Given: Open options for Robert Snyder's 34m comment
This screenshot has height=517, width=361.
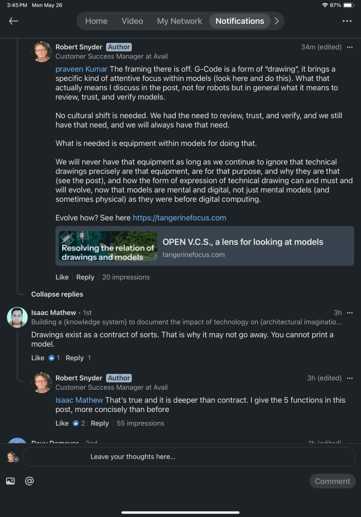Looking at the screenshot, I should coord(350,47).
